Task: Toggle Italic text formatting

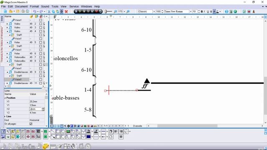Action: (x=204, y=11)
